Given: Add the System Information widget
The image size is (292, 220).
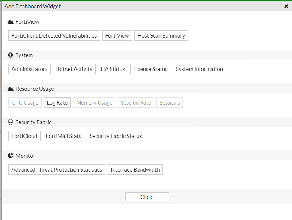Looking at the screenshot, I should [x=199, y=69].
